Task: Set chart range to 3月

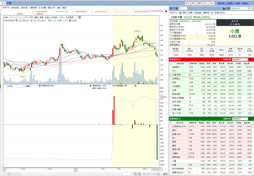Action: 144,174
